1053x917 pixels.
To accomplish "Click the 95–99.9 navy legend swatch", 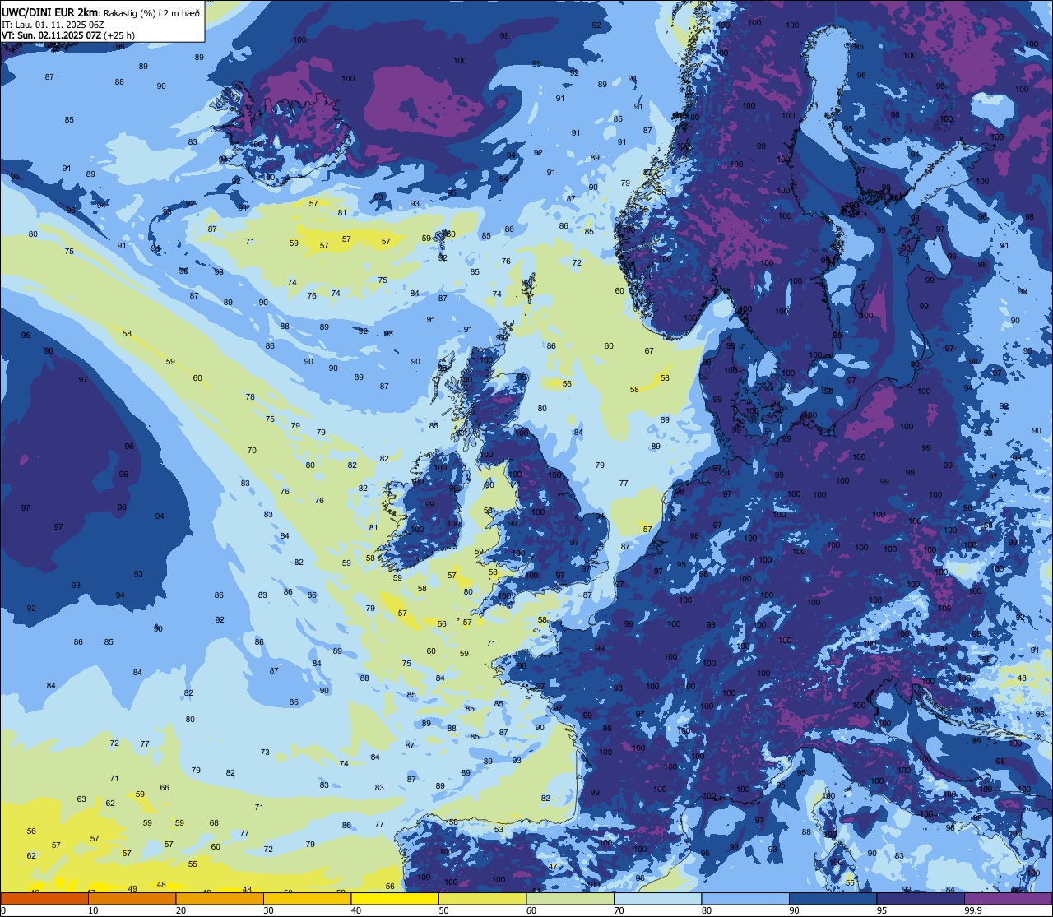I will coord(921,898).
